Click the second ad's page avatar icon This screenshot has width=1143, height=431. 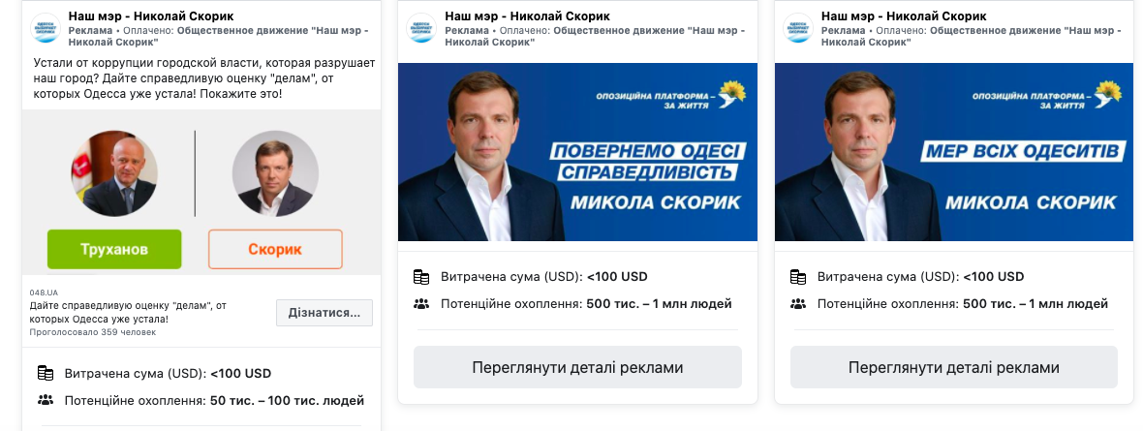(x=420, y=29)
